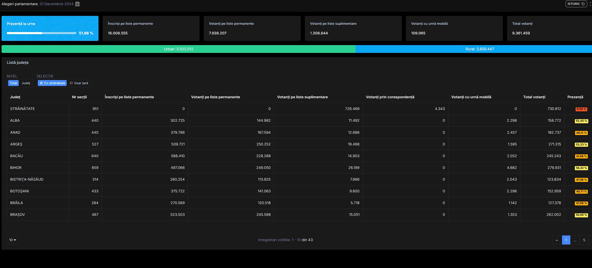Click the Alegeri parlamentare title
Screen dimensions: 592x268
[20, 4]
